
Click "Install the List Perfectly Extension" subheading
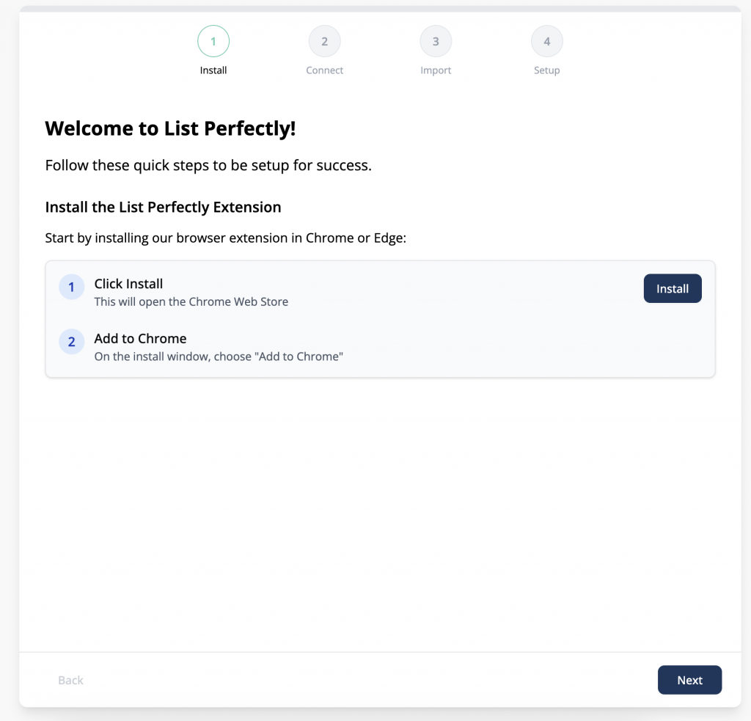coord(163,207)
